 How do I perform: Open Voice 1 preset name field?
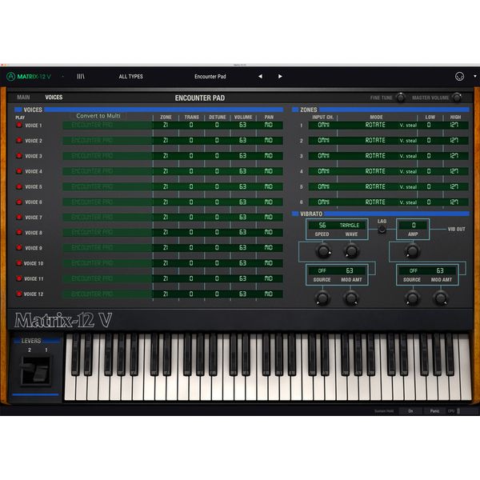[x=107, y=125]
